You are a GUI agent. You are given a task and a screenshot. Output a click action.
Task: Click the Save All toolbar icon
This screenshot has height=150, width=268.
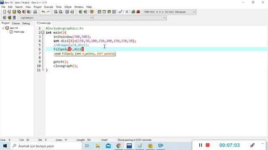pyautogui.click(x=19, y=12)
